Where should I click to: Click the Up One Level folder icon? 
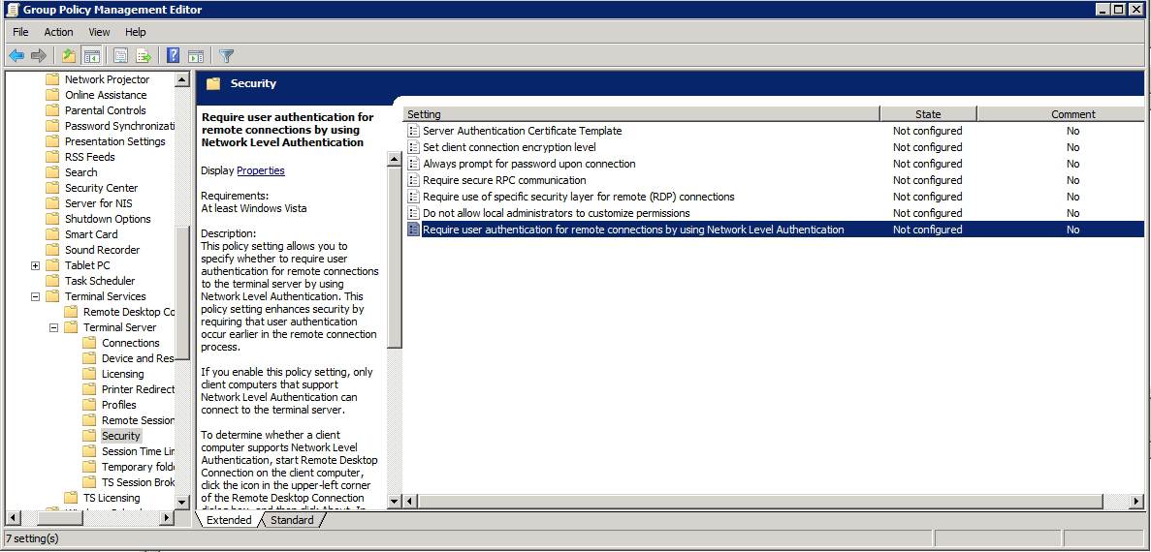[x=69, y=55]
